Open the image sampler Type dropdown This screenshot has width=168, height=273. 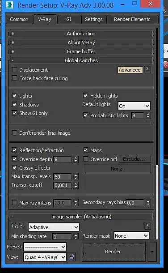(54, 227)
